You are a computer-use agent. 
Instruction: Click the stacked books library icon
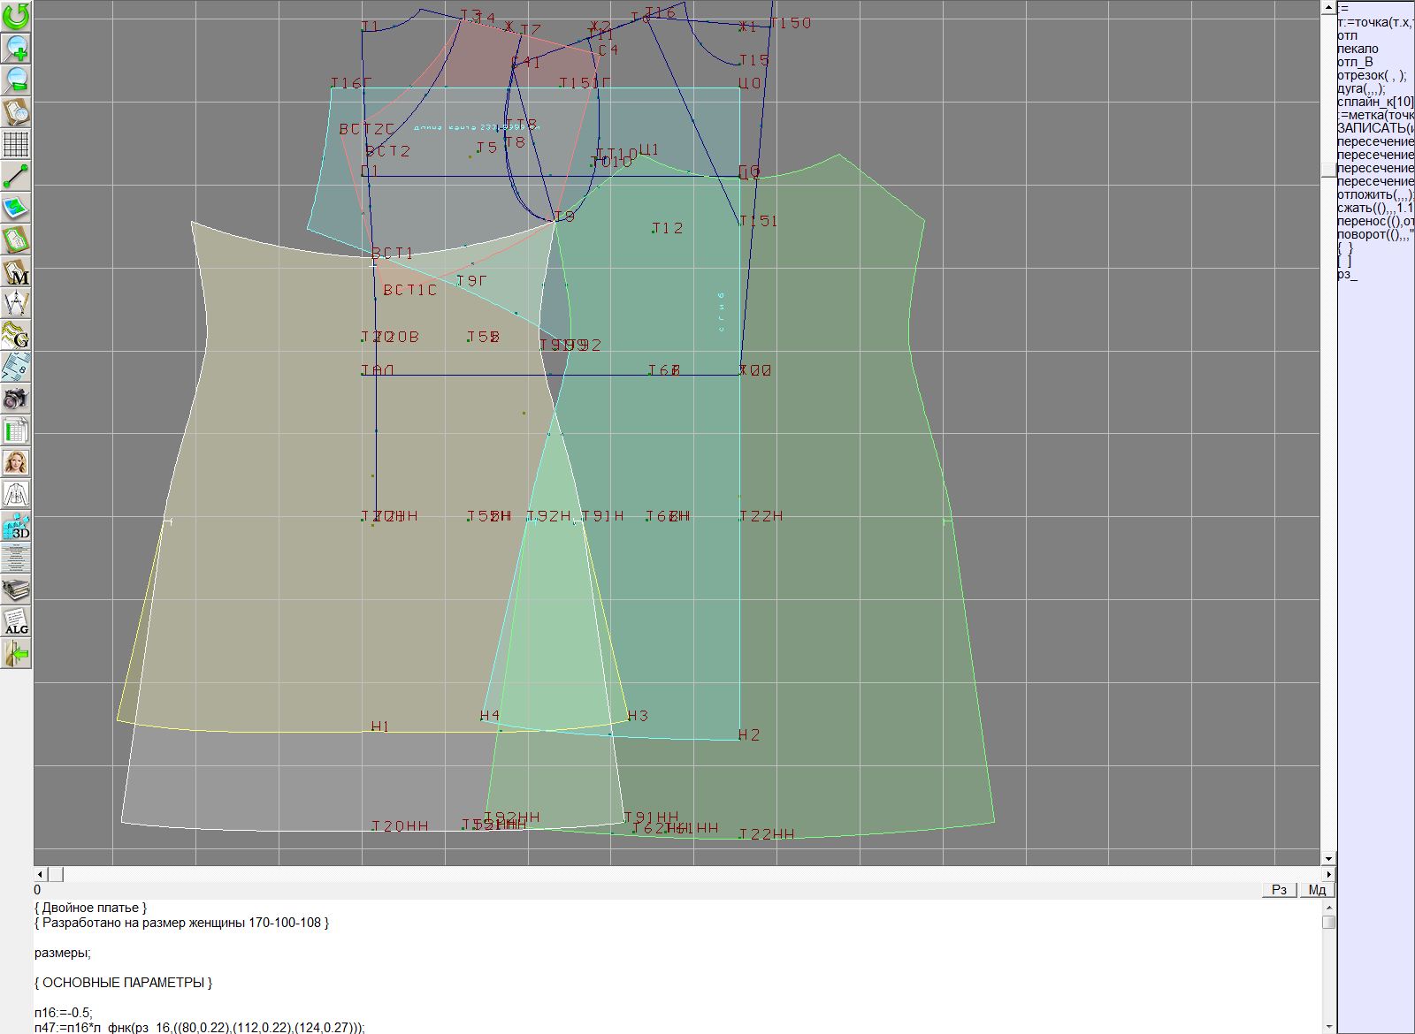[16, 589]
